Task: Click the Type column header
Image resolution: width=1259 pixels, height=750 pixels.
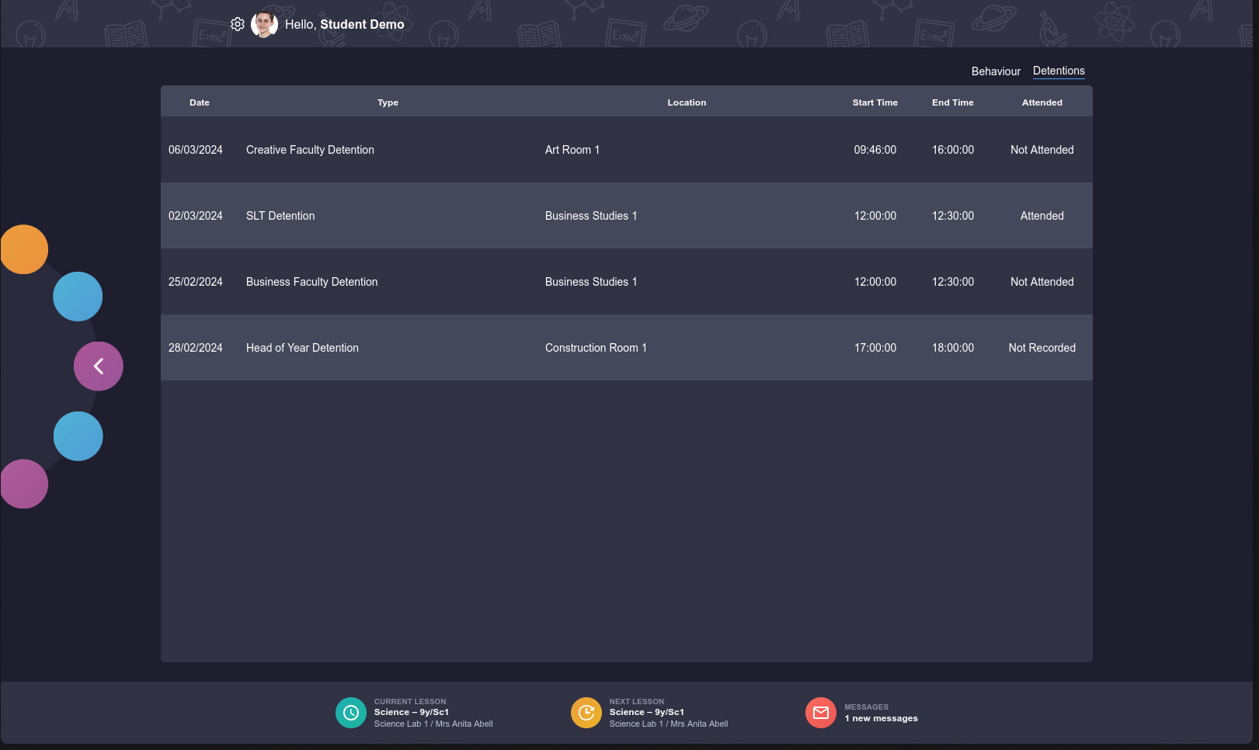Action: pyautogui.click(x=388, y=102)
